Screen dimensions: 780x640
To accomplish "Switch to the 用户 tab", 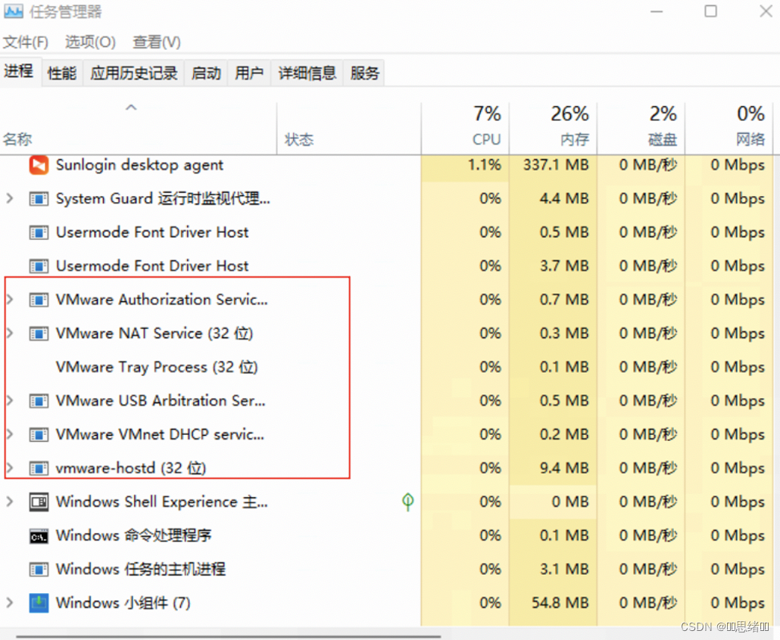I will coord(249,73).
